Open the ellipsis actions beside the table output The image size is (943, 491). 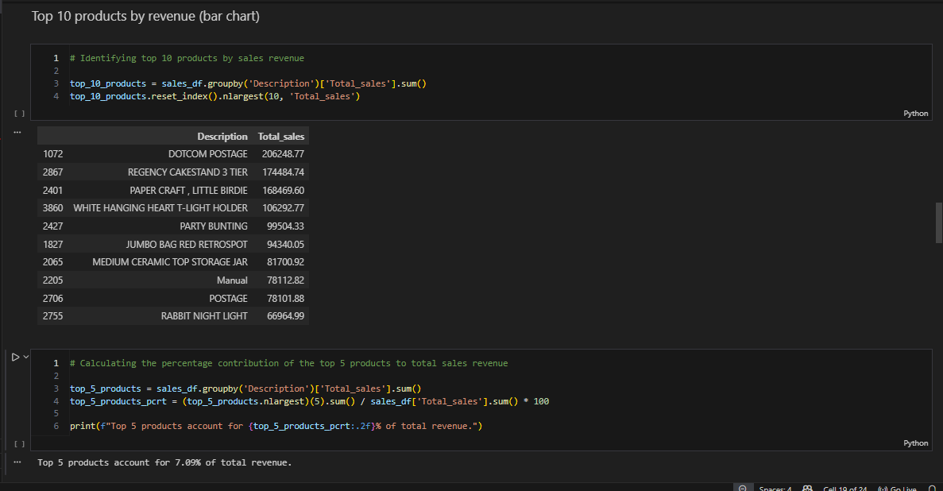pos(17,132)
